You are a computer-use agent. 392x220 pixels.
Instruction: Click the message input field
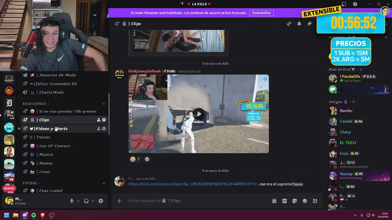tap(198, 201)
